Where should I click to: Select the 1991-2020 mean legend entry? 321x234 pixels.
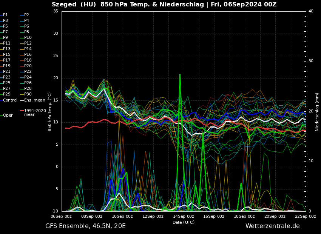pyautogui.click(x=35, y=112)
